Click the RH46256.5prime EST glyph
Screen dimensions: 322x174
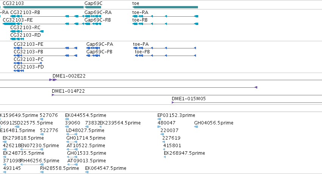tap(32, 165)
